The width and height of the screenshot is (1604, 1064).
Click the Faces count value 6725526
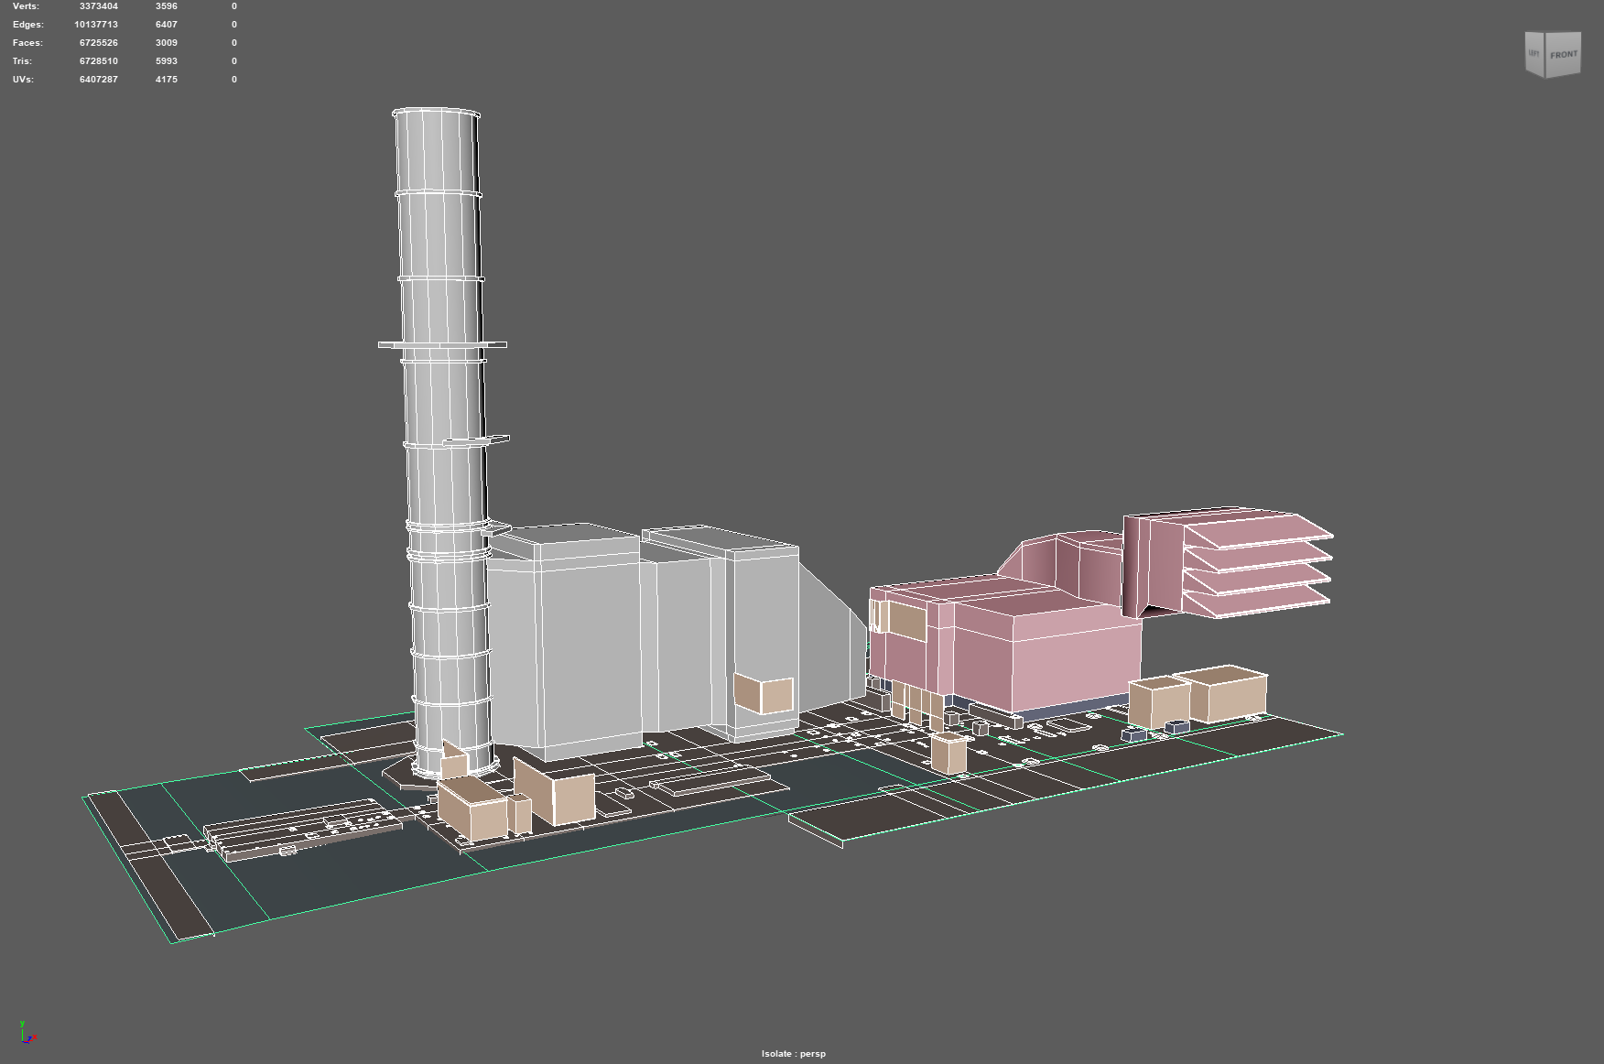tap(98, 42)
